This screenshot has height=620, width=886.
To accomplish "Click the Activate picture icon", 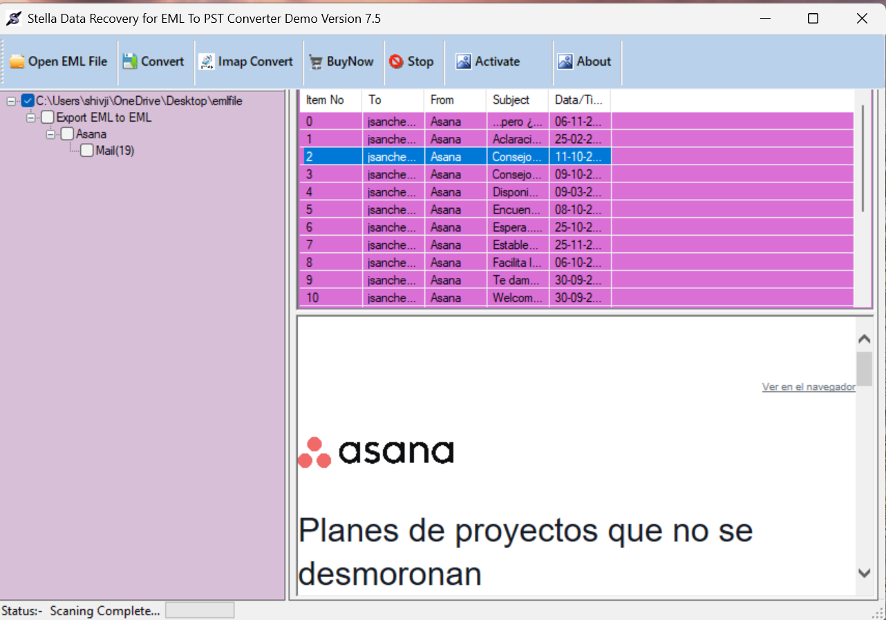I will [464, 62].
